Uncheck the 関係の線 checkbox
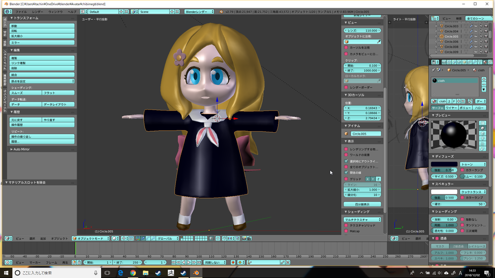Image resolution: width=495 pixels, height=278 pixels. coord(346,173)
